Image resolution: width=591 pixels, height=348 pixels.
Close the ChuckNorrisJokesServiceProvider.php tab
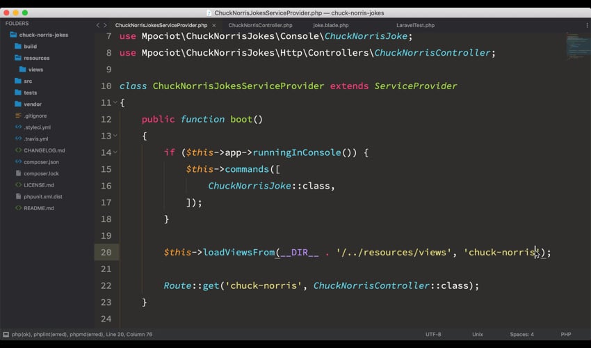tap(214, 25)
